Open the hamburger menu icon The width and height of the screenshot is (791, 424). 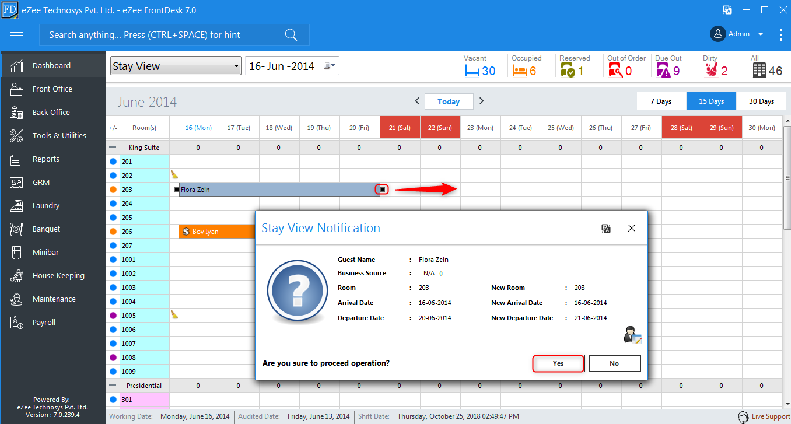tap(17, 35)
